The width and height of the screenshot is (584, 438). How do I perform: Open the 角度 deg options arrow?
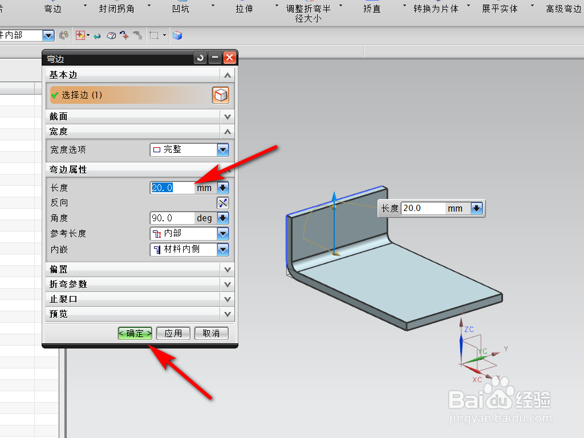(x=223, y=218)
